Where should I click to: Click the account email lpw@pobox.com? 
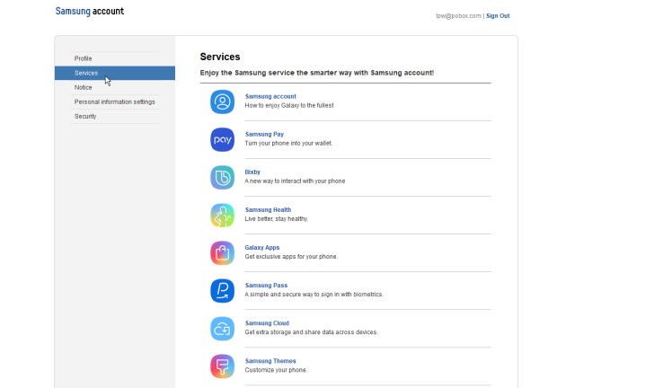pyautogui.click(x=458, y=15)
